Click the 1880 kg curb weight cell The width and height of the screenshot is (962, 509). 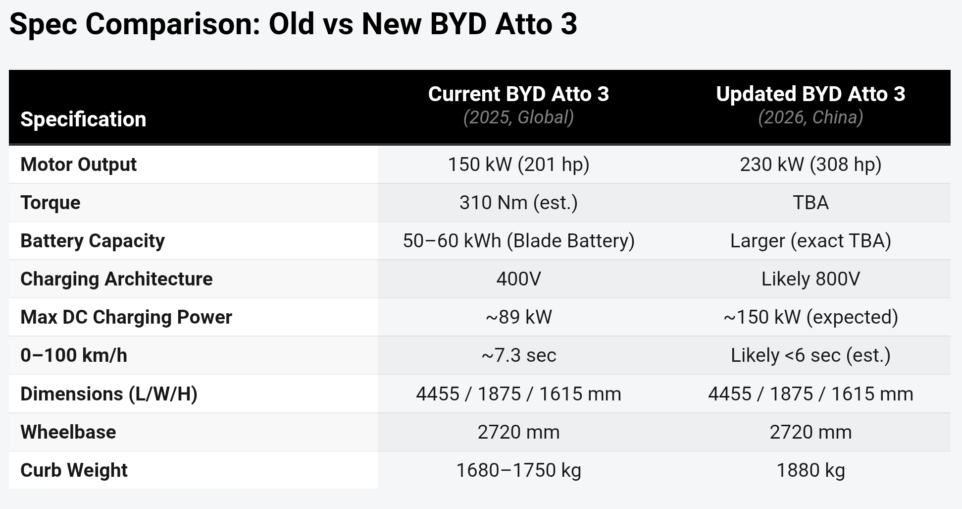(810, 470)
